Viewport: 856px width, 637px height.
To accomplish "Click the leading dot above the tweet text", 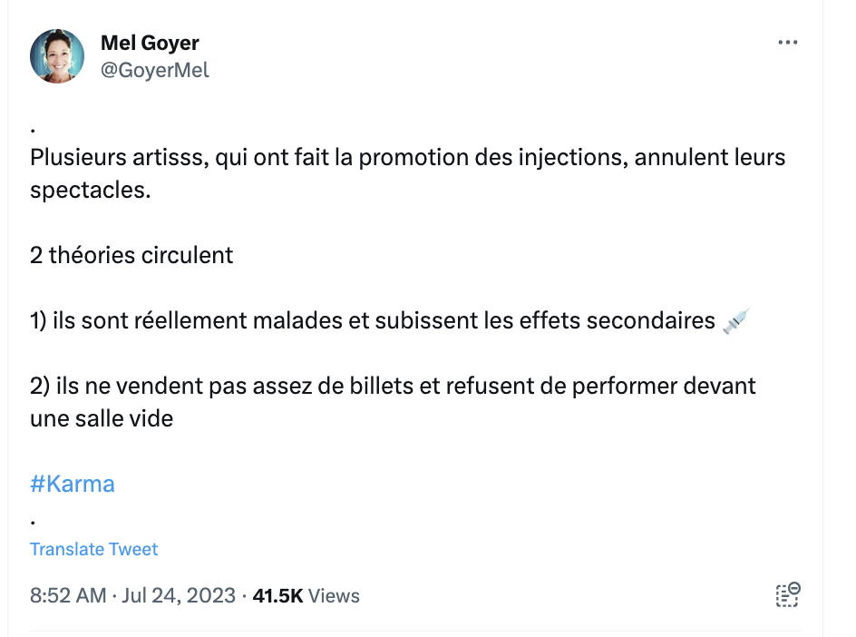I will pos(34,130).
